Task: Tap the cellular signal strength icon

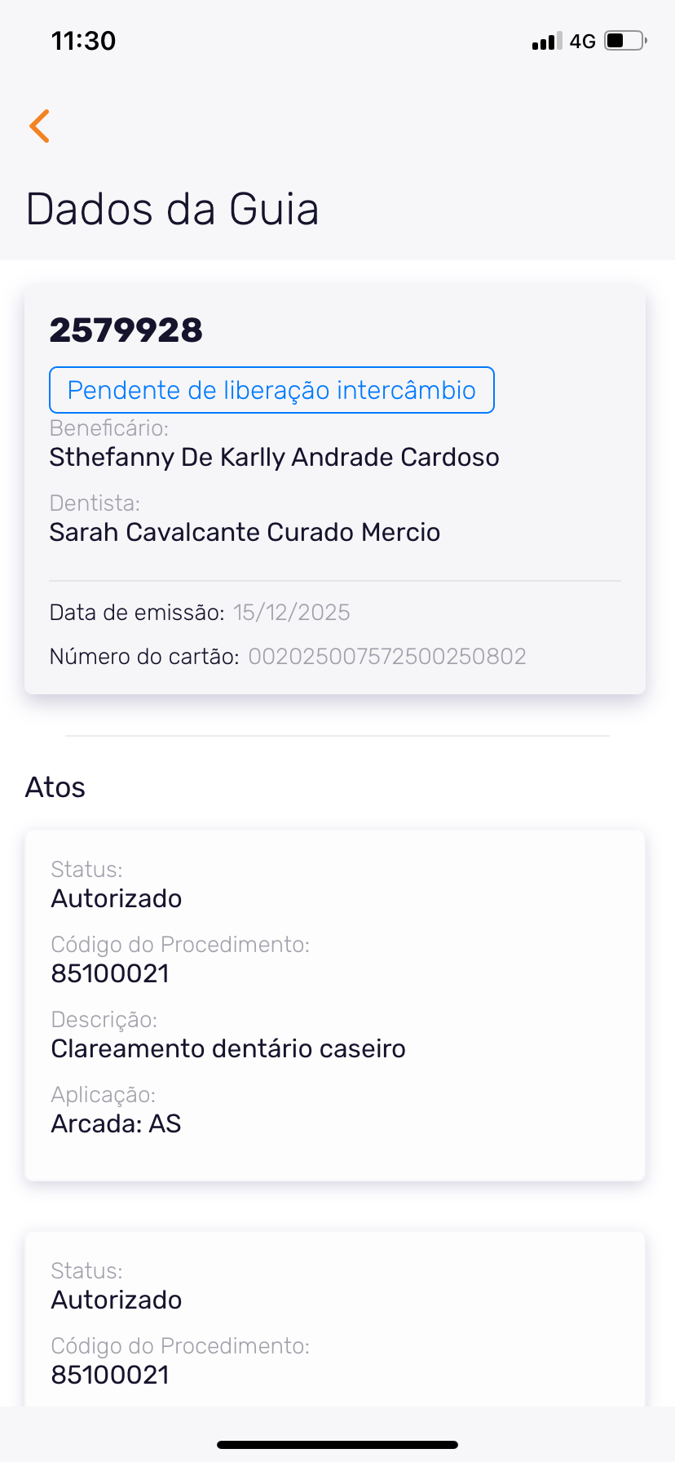Action: pyautogui.click(x=546, y=41)
